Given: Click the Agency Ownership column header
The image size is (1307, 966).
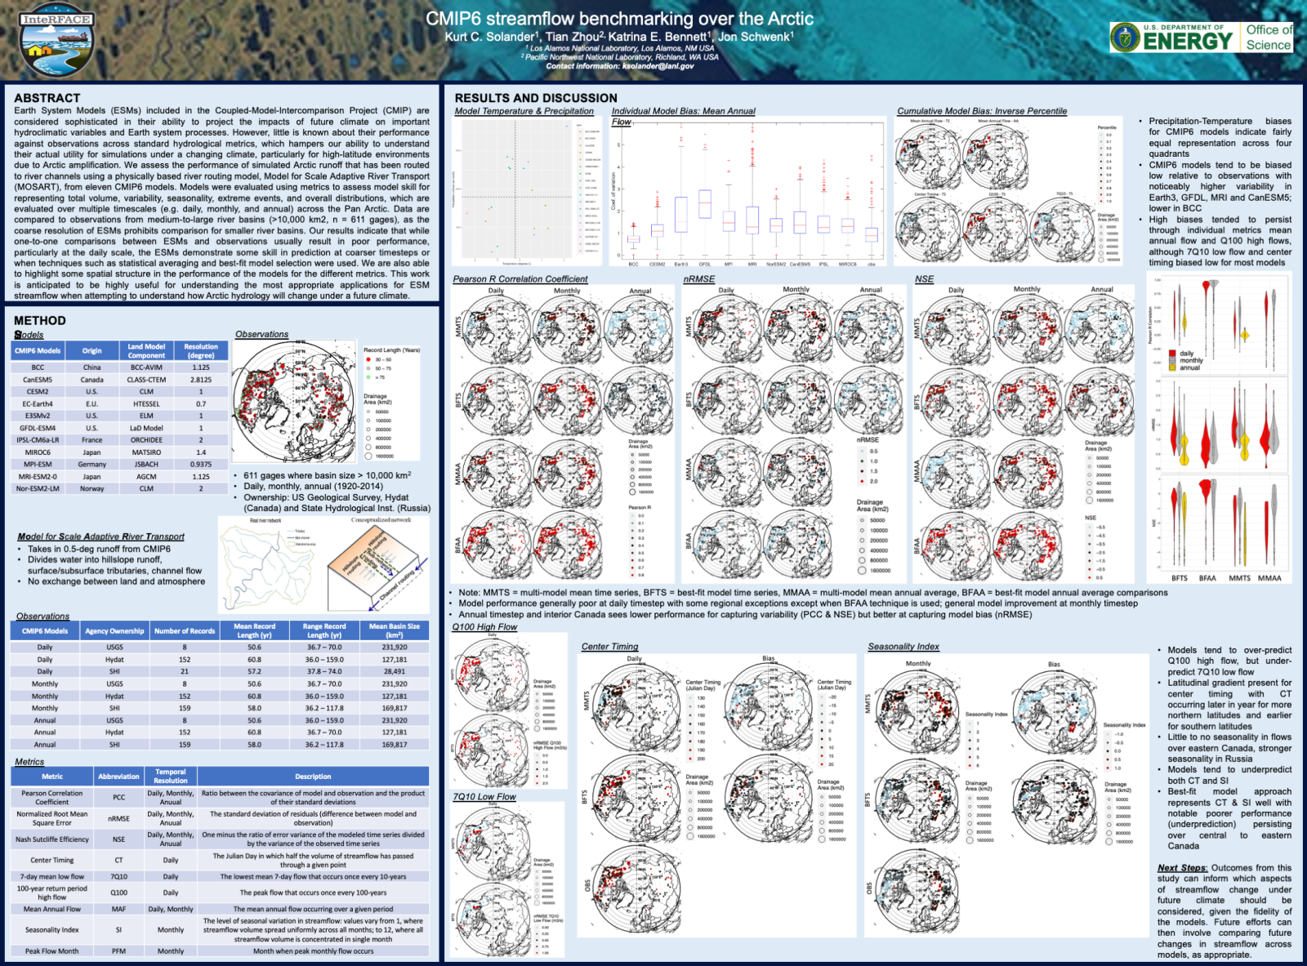Looking at the screenshot, I should click(x=114, y=631).
